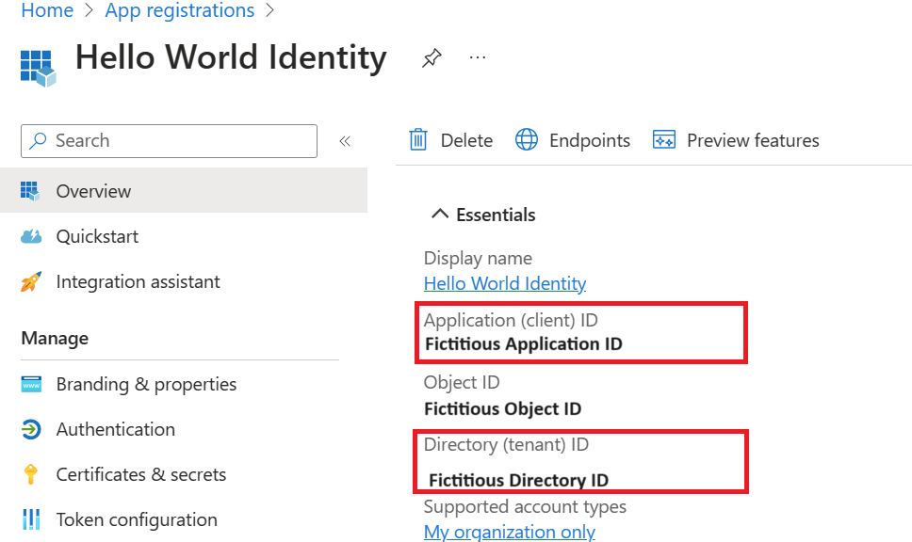Open the Quickstart menu item
Image resolution: width=912 pixels, height=542 pixels.
97,236
